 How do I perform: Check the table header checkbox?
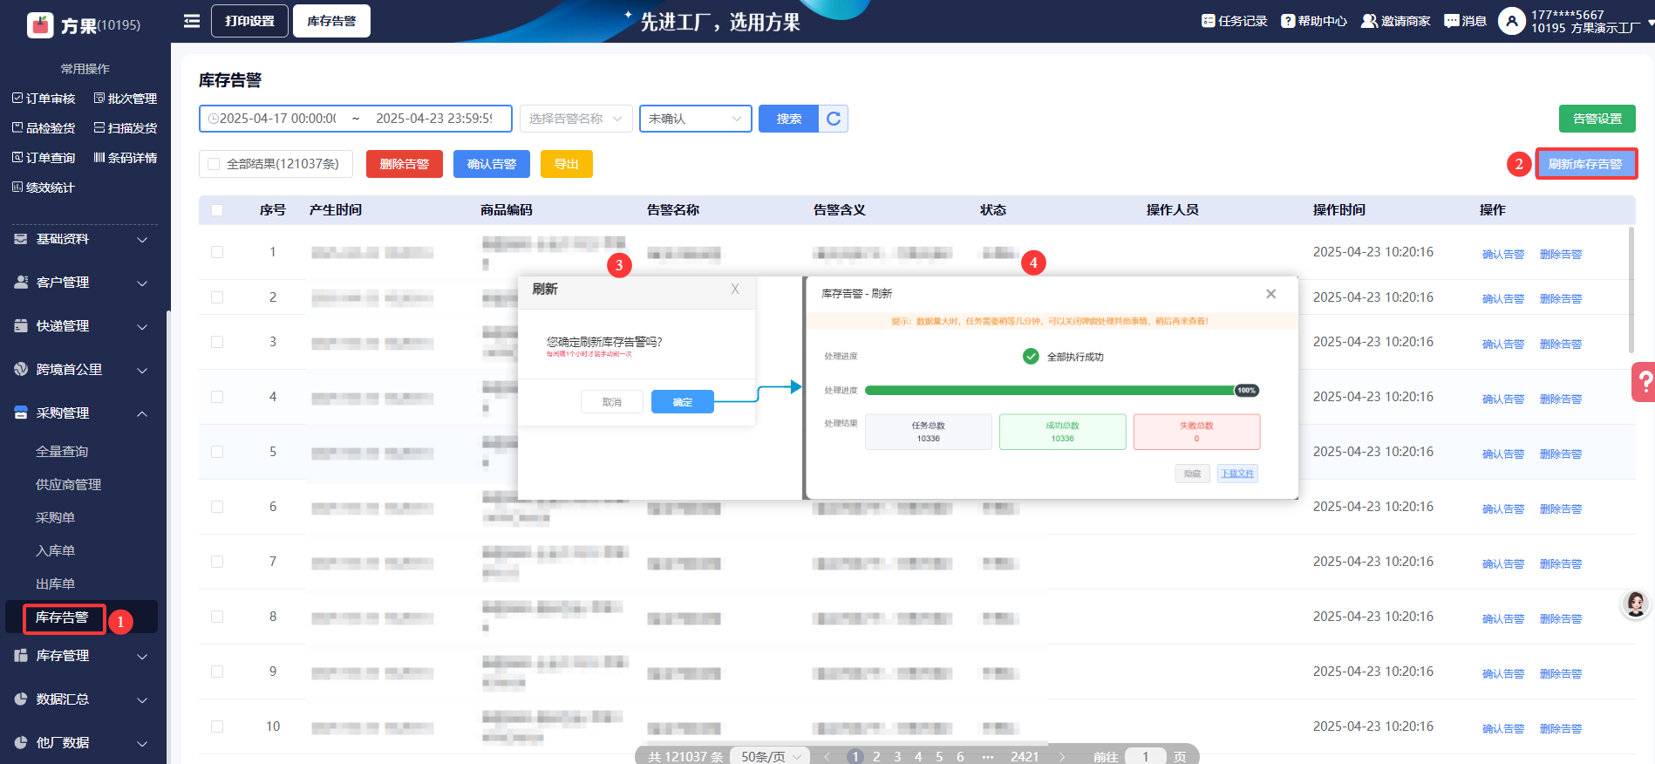(217, 210)
